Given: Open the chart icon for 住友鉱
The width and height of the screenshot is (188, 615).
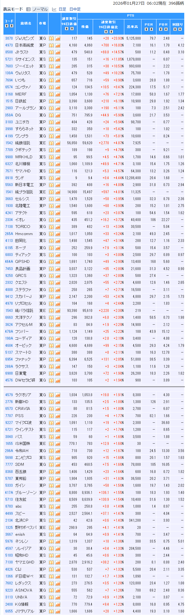Looking at the screenshot, I should point(58,499).
